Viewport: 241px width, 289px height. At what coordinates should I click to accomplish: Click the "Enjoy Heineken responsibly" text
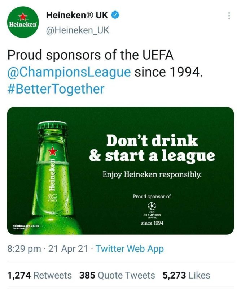[152, 174]
